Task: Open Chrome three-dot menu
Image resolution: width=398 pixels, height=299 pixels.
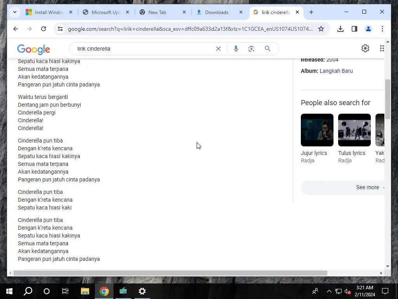Action: coord(382,29)
